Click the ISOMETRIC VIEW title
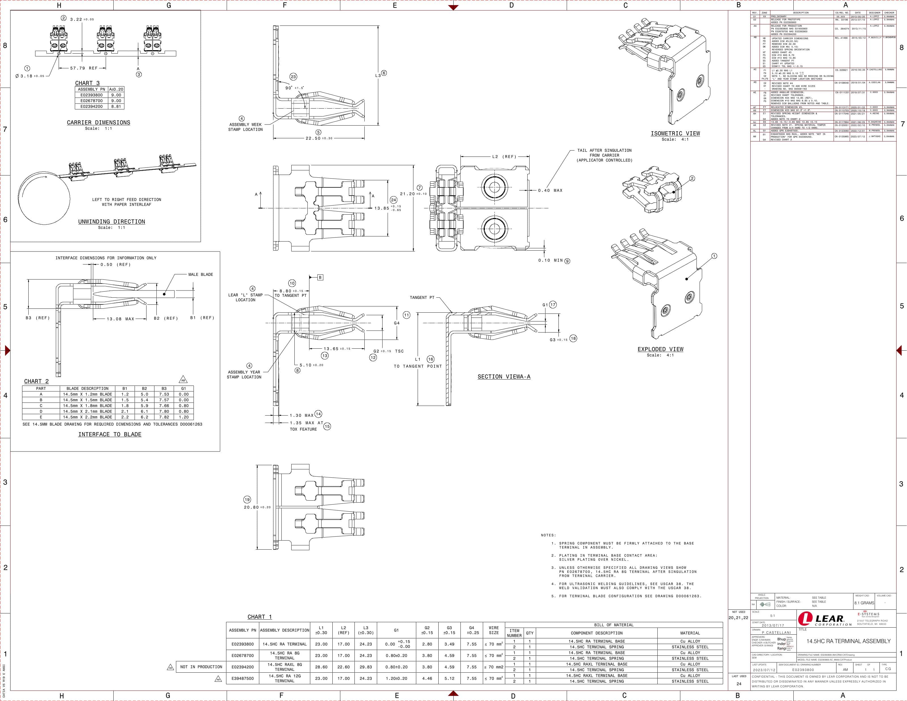The height and width of the screenshot is (701, 907). [x=675, y=134]
